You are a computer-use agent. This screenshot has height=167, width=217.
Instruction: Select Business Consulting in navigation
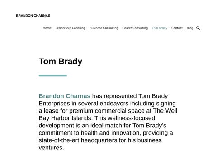click(104, 28)
